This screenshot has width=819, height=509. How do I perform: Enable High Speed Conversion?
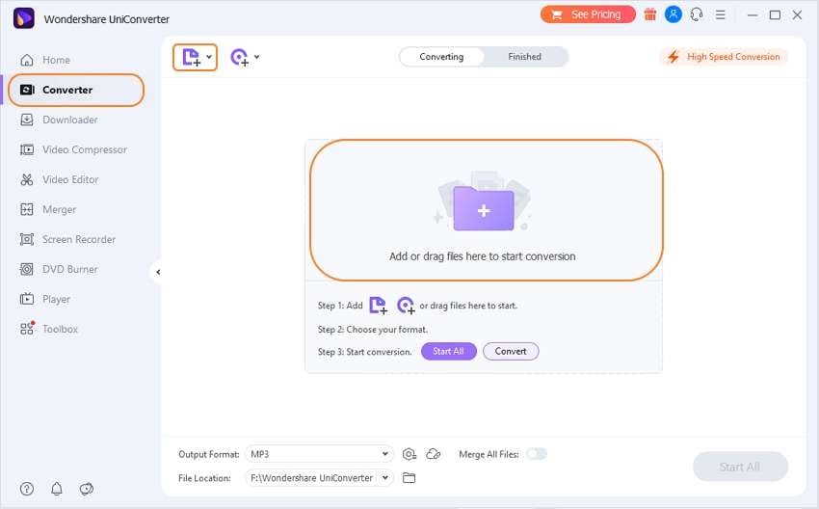click(724, 57)
